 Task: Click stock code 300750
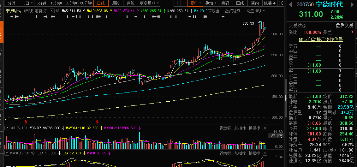(x=305, y=4)
